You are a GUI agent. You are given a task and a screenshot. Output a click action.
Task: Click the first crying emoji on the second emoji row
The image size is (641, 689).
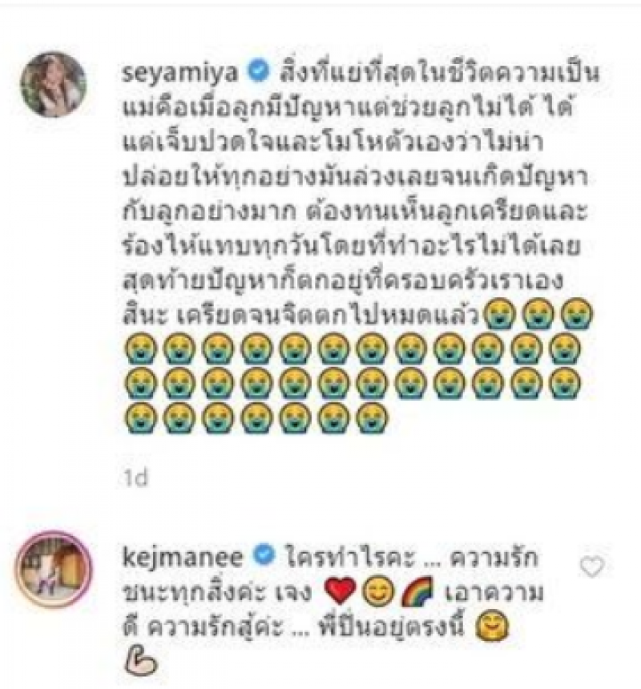click(x=140, y=349)
